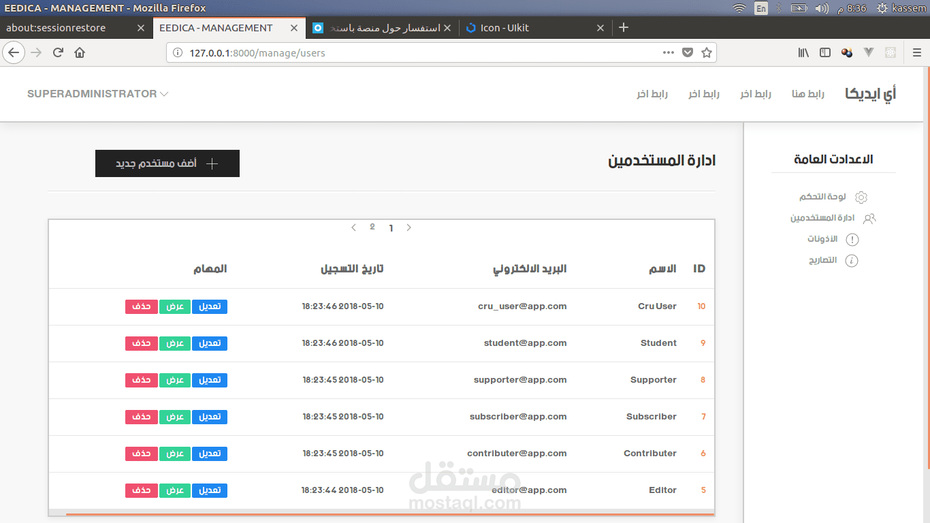Bookmark this page using the star icon
Viewport: 930px width, 523px height.
point(706,52)
